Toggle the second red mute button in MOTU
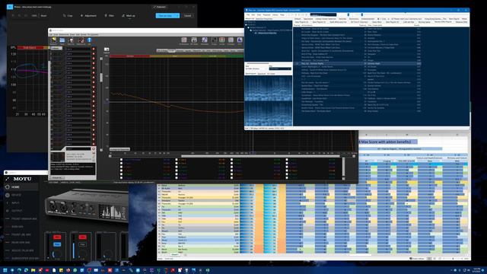Image resolution: width=487 pixels, height=274 pixels. 82,237
